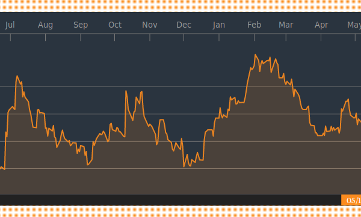Click the Sep month label

tap(81, 25)
